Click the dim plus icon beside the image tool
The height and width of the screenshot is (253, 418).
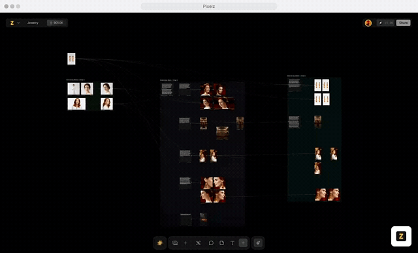[185, 243]
